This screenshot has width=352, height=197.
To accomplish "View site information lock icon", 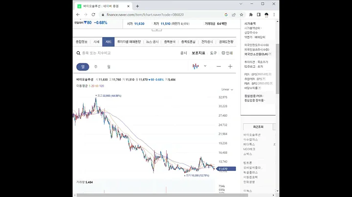I will (103, 15).
